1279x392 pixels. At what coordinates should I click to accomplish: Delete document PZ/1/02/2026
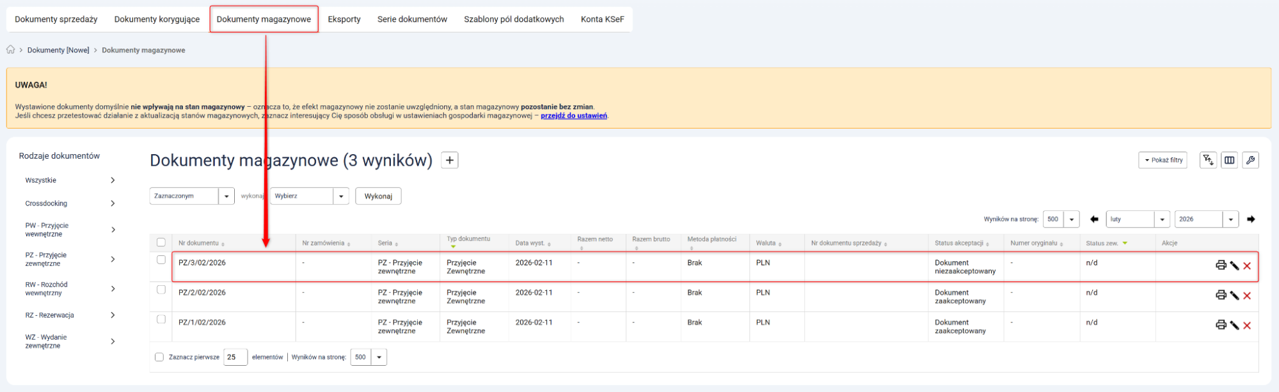tap(1247, 325)
